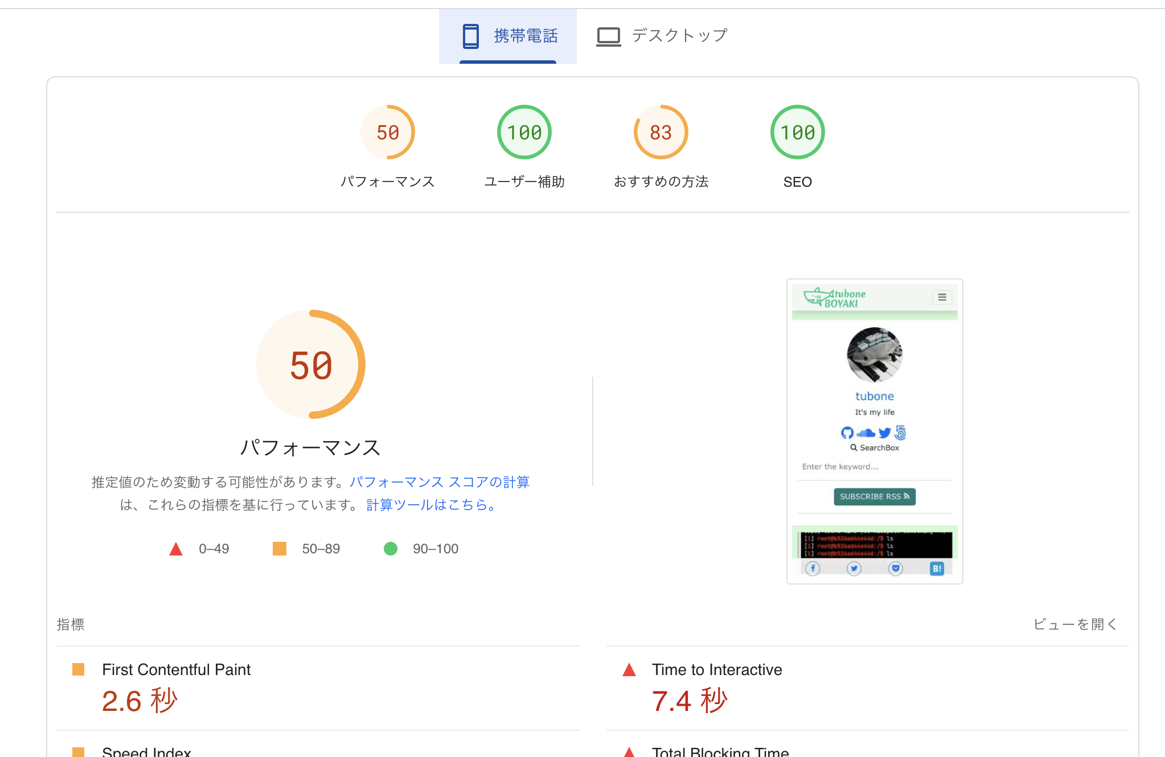This screenshot has width=1165, height=757.
Task: Open the hamburger menu in the site preview
Action: [x=942, y=297]
